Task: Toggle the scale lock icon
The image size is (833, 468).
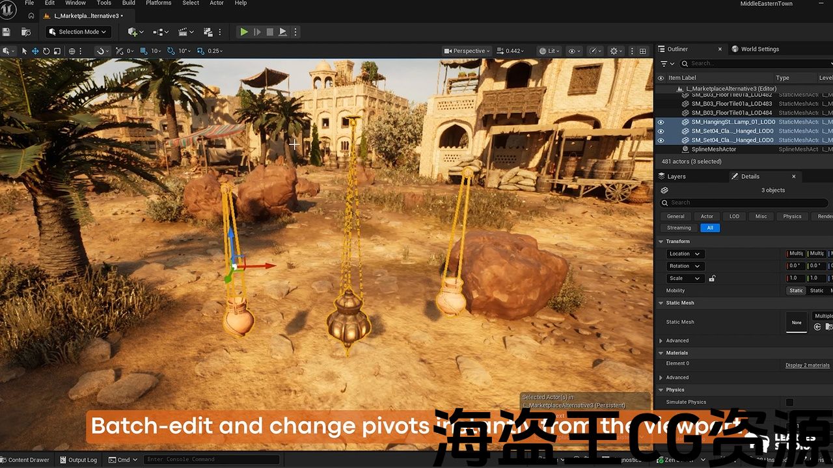Action: tap(712, 278)
